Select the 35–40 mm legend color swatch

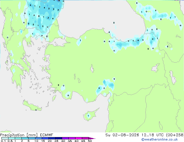pyautogui.click(x=72, y=138)
